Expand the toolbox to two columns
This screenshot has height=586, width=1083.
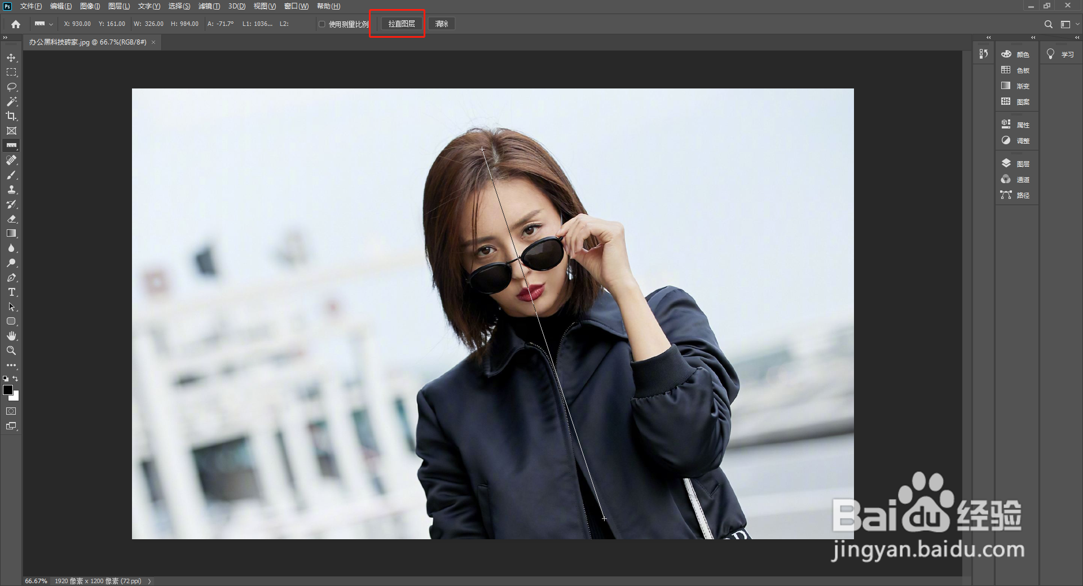5,37
